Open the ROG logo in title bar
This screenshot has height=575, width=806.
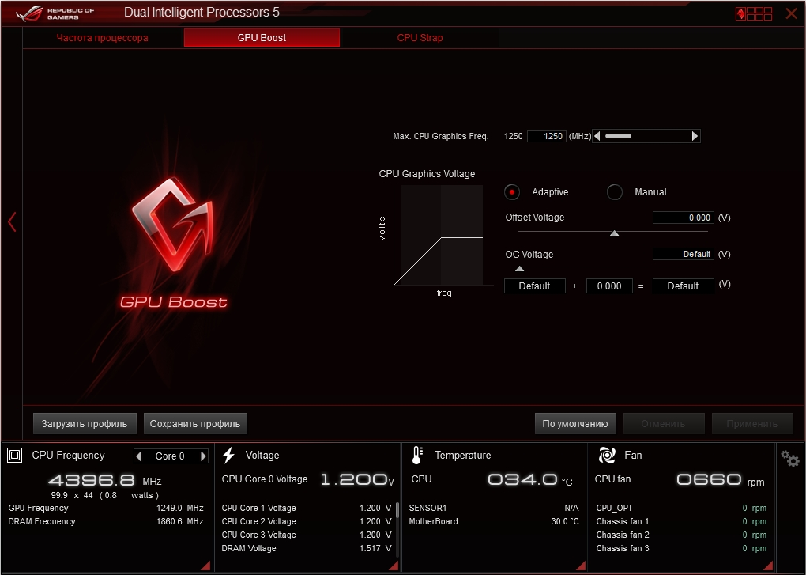click(x=55, y=13)
